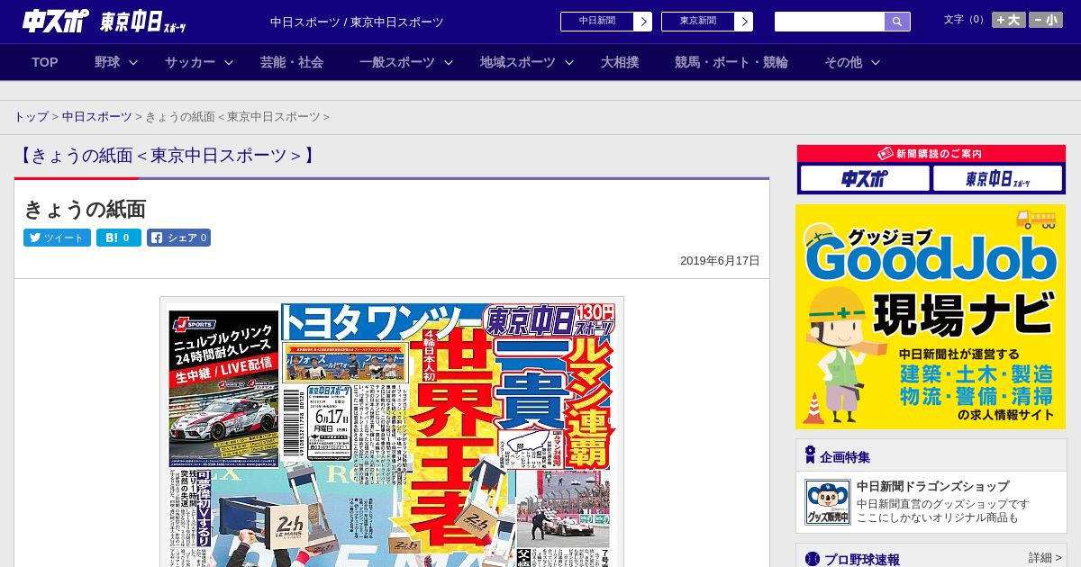Open the 東京新聞 link button
The height and width of the screenshot is (567, 1081).
698,22
